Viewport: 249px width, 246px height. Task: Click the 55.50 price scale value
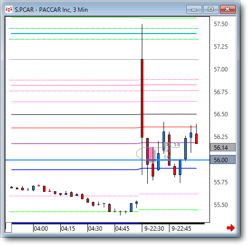[221, 205]
